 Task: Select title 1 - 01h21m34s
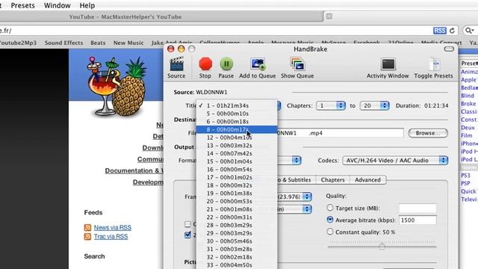(237, 105)
